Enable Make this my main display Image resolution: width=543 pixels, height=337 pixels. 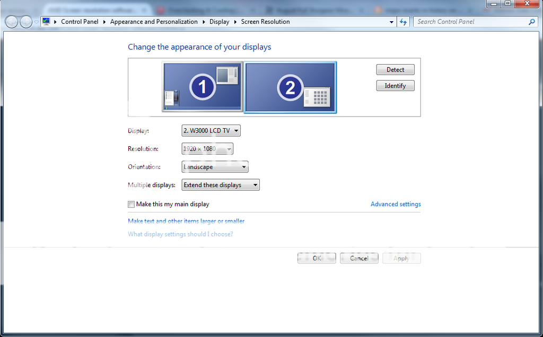pos(131,204)
